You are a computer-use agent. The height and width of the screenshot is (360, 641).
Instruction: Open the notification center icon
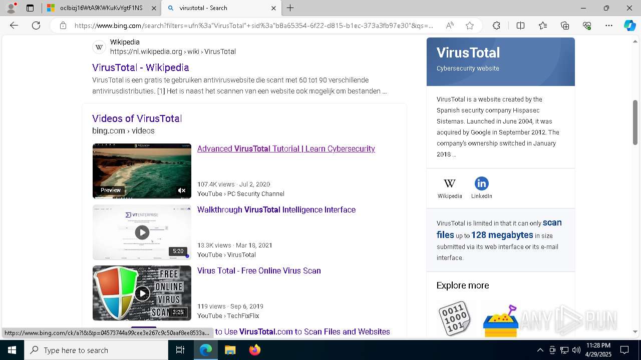[x=625, y=350]
